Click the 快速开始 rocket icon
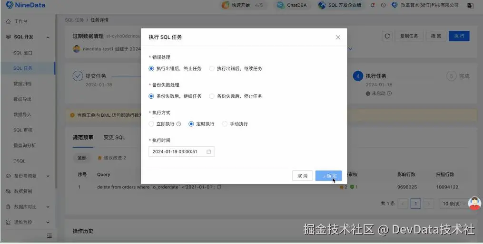Viewport: 483px width, 244px height. [226, 5]
